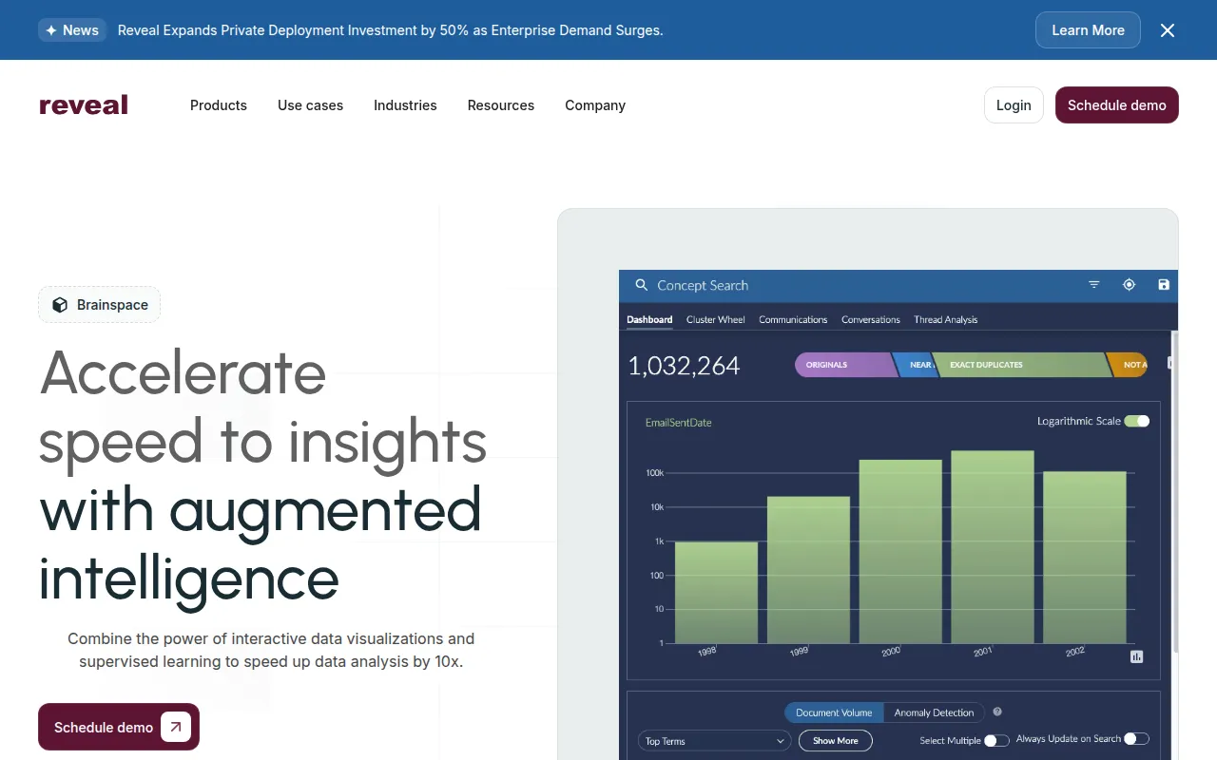
Task: Click the Originals purple segment
Action: pos(845,365)
